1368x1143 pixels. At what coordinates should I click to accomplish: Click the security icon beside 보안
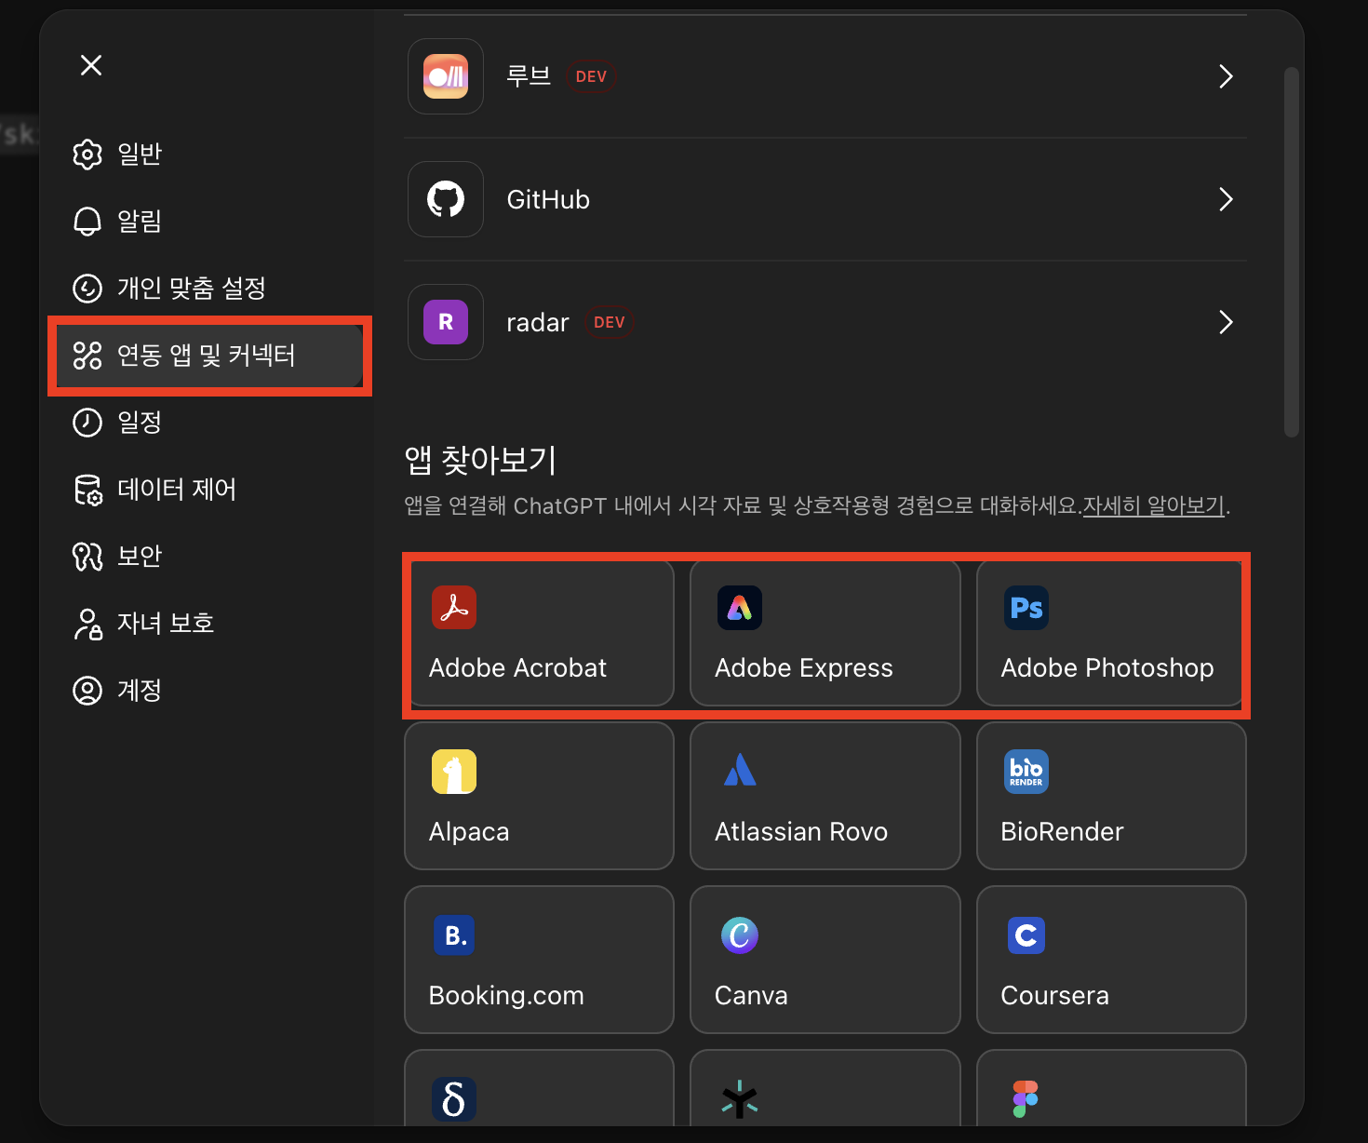pyautogui.click(x=87, y=557)
